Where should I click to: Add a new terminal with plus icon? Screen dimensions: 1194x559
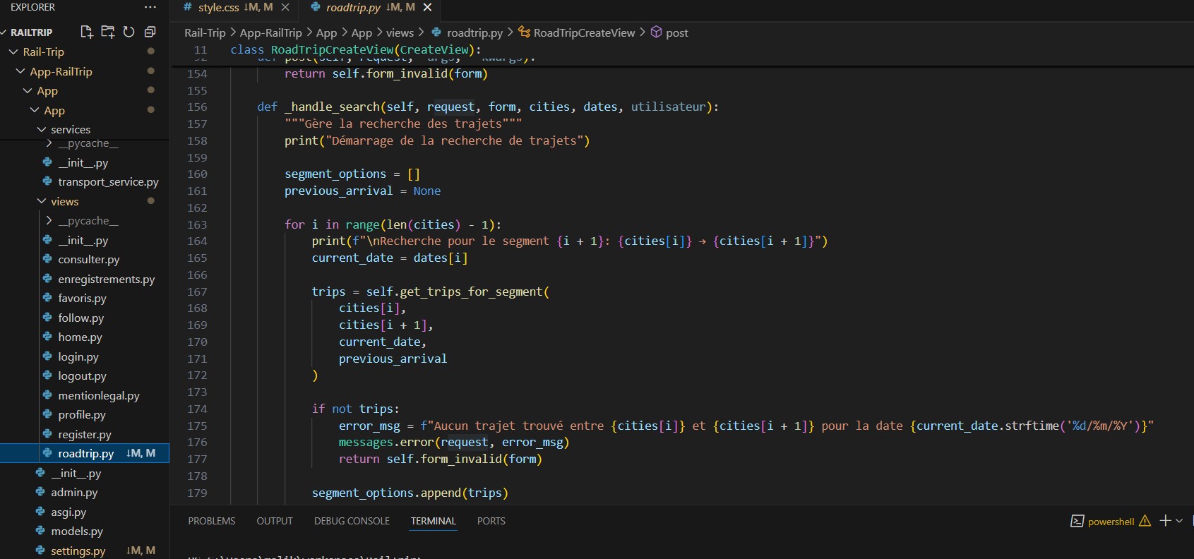pos(1166,521)
